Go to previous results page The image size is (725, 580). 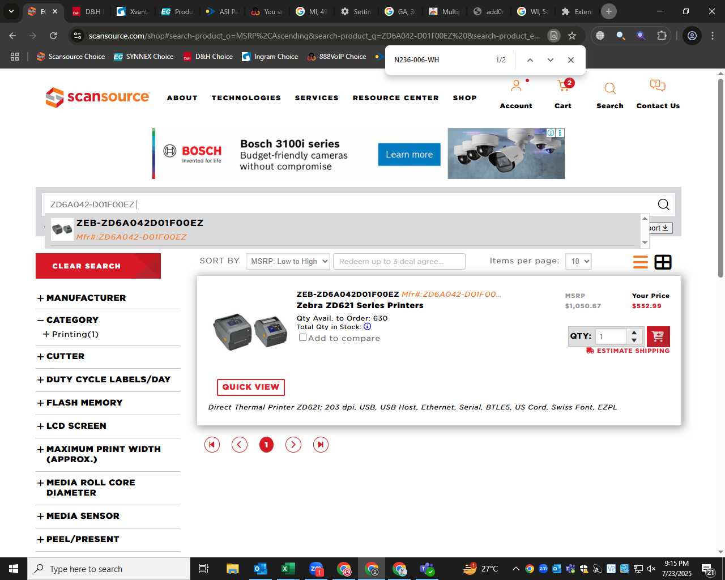pos(240,445)
